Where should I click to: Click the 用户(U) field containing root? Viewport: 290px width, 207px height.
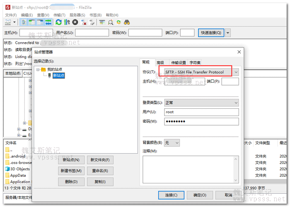point(201,112)
